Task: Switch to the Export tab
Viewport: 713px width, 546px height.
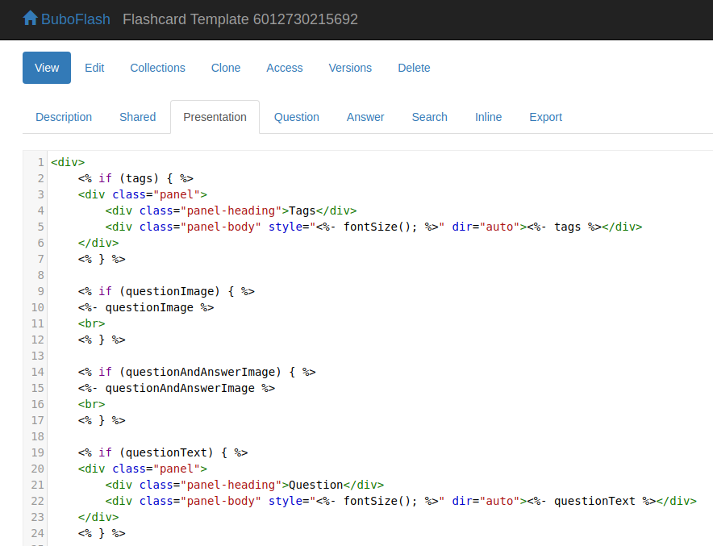Action: point(545,117)
